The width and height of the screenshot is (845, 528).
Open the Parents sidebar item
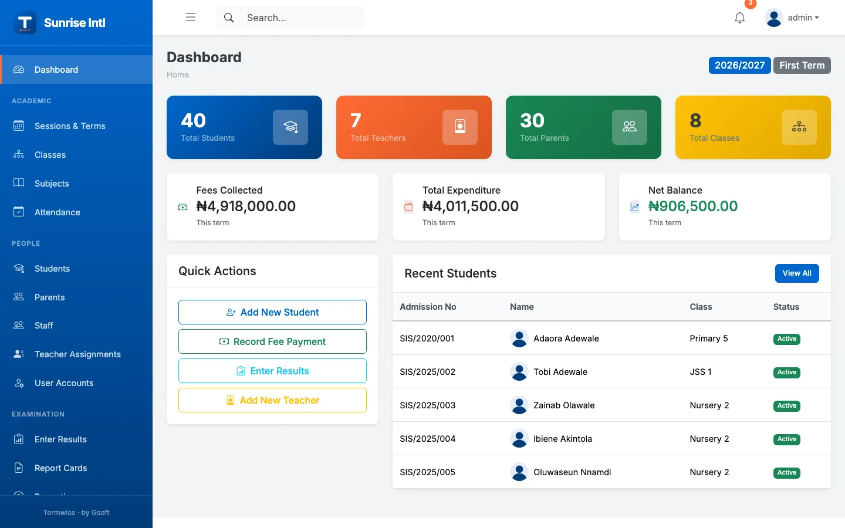[76, 297]
